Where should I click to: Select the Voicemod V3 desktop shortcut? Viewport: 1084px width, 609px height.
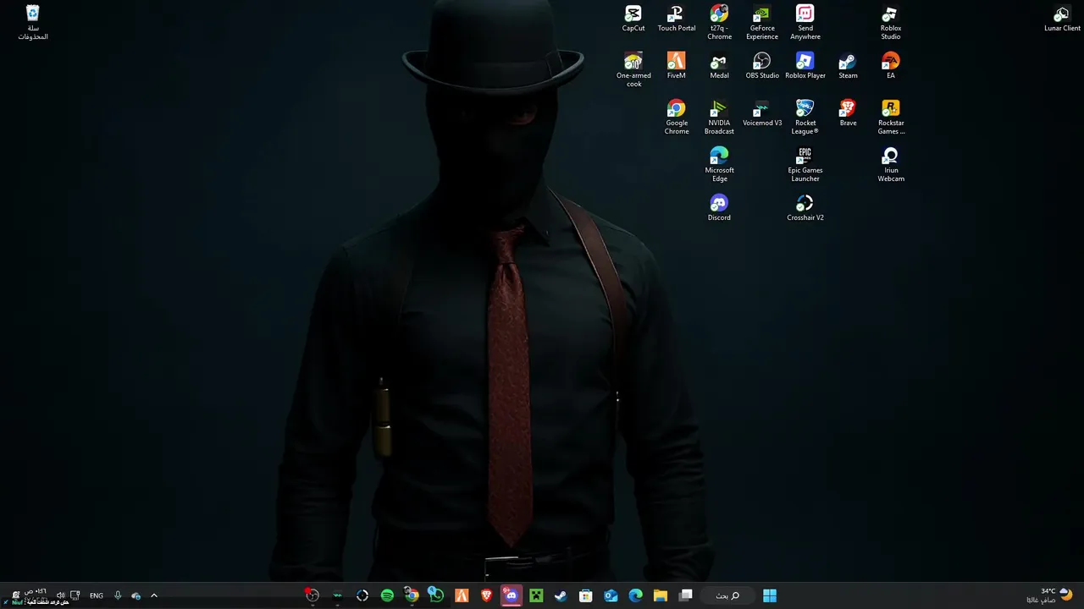point(762,113)
